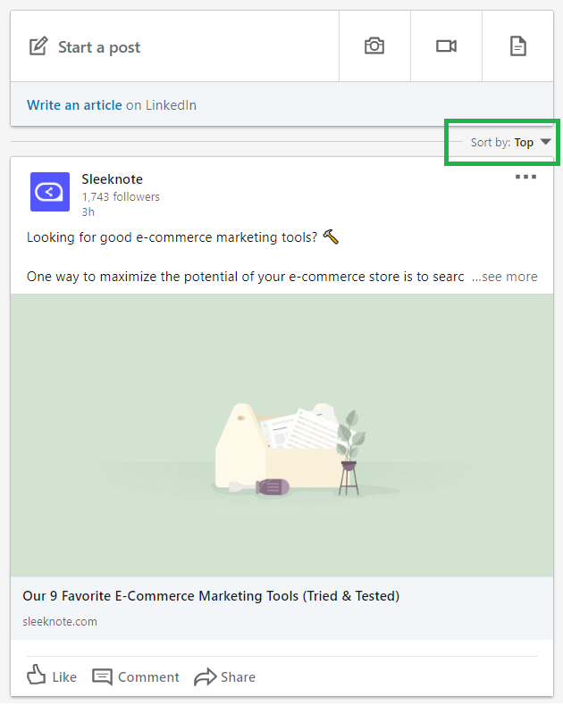Click the video upload icon
The width and height of the screenshot is (563, 705).
(x=446, y=46)
